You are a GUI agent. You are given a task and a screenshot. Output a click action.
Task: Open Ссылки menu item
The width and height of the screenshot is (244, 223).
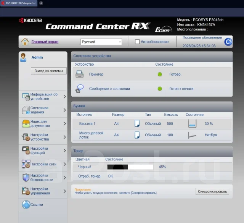(43, 205)
